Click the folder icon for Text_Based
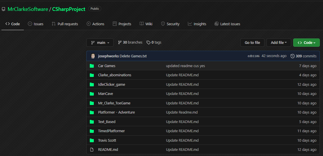 92,122
